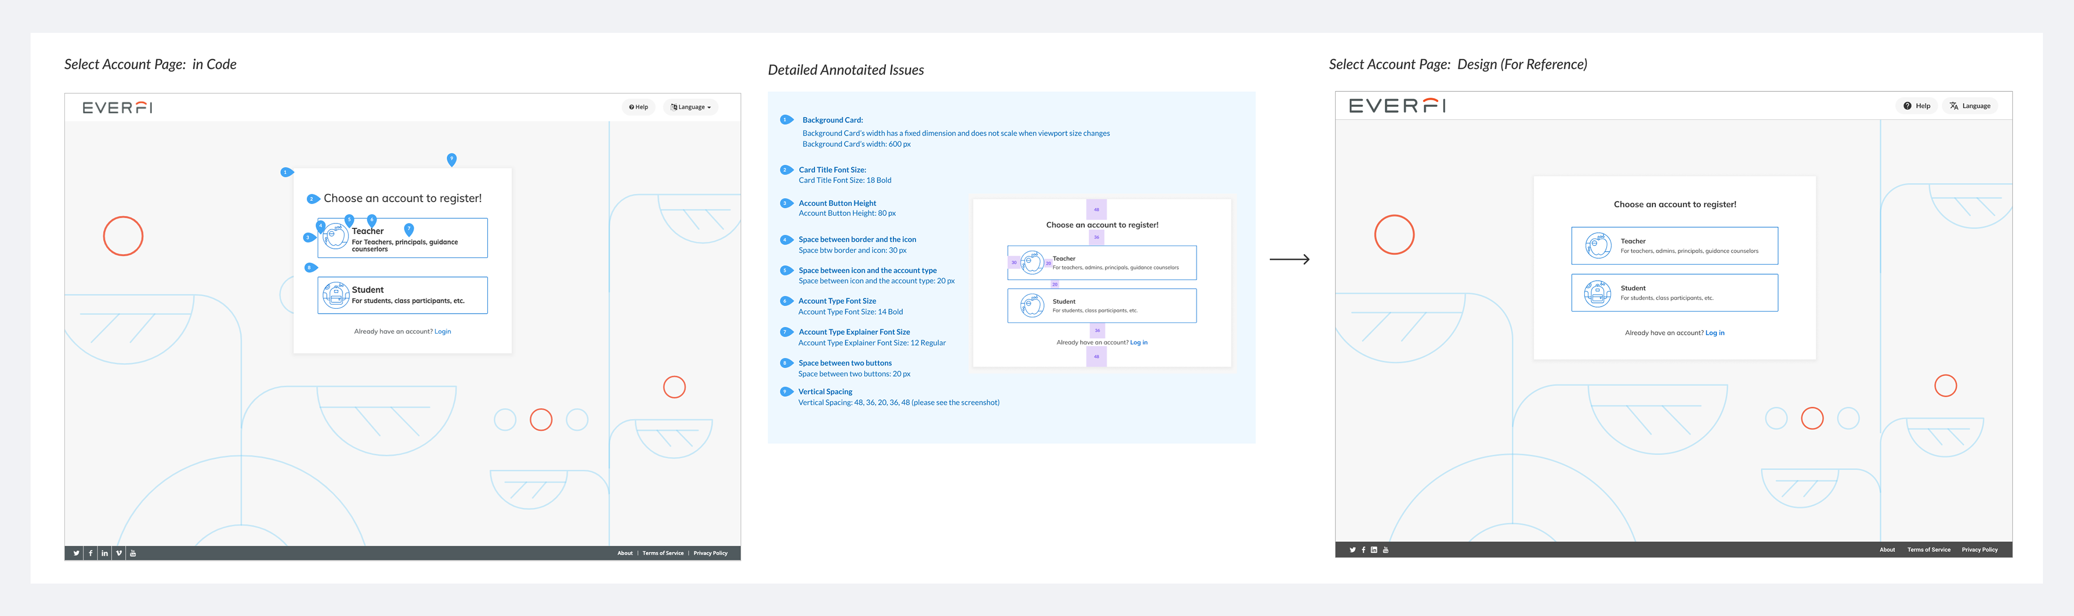Viewport: 2074px width, 616px height.
Task: Select Student account button in right design mockup
Action: [x=1674, y=292]
